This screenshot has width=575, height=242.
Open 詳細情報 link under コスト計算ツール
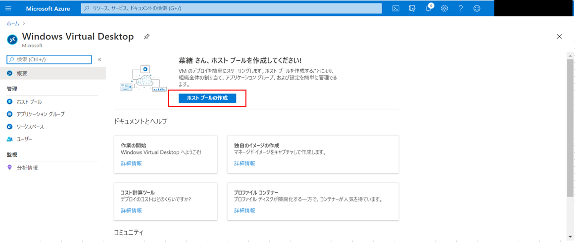[131, 210]
